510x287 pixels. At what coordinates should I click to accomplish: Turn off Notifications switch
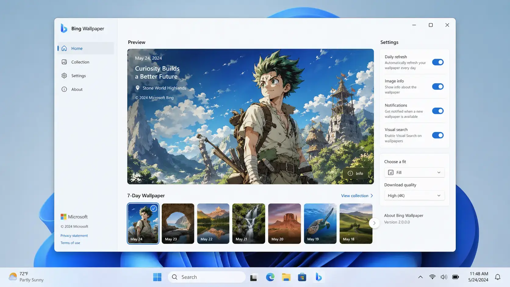[x=438, y=111]
